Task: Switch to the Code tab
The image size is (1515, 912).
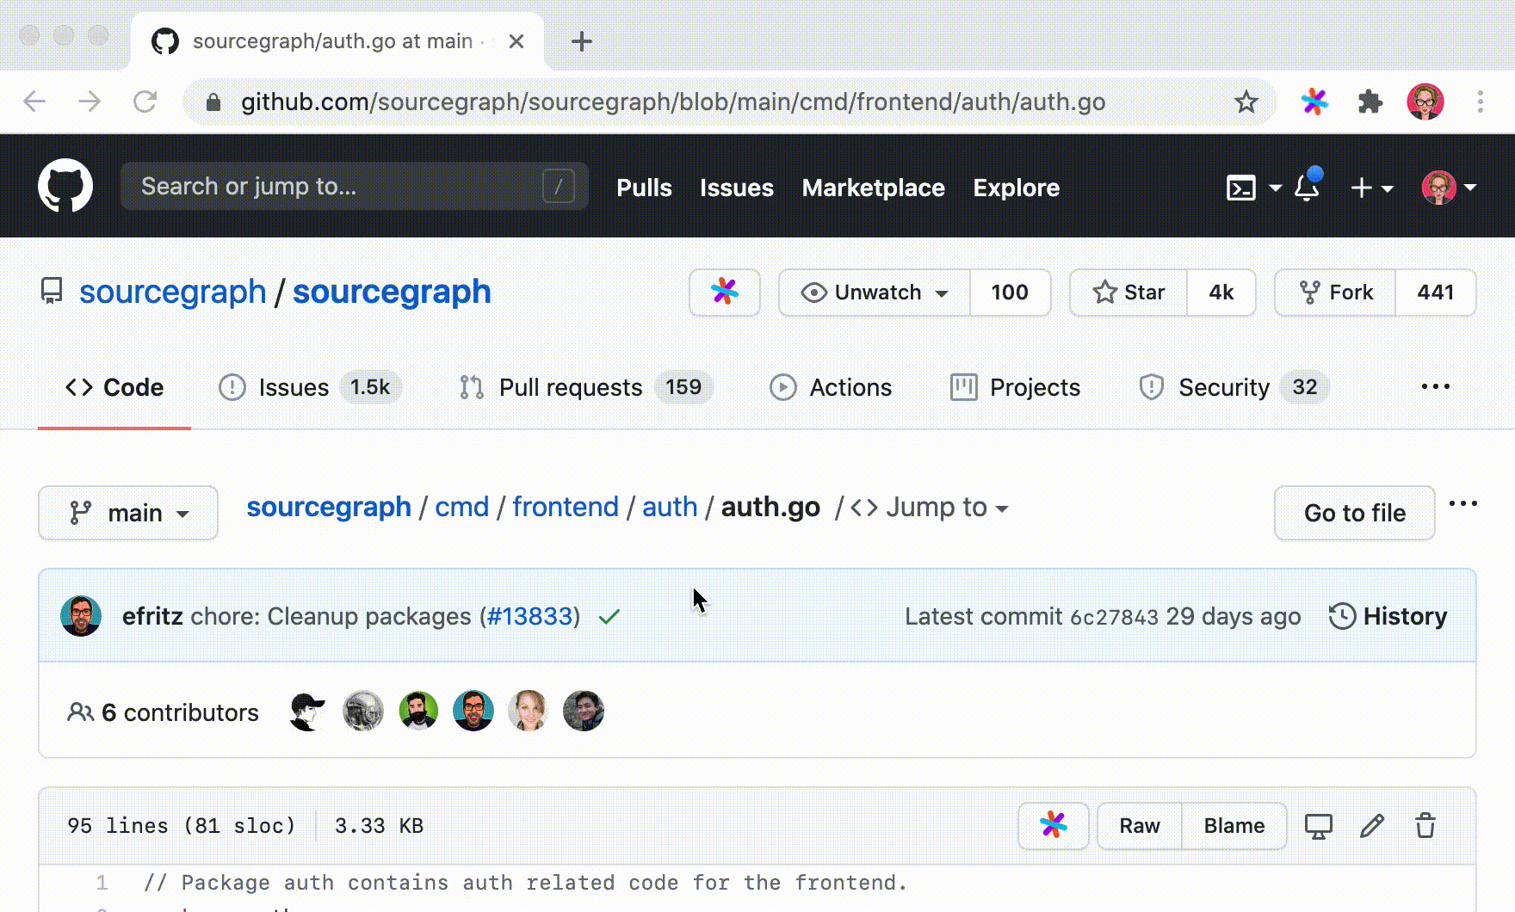Action: click(114, 387)
